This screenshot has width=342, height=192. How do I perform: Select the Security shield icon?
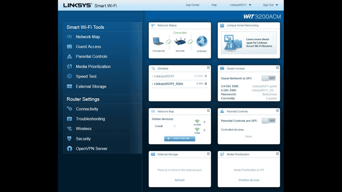point(69,139)
